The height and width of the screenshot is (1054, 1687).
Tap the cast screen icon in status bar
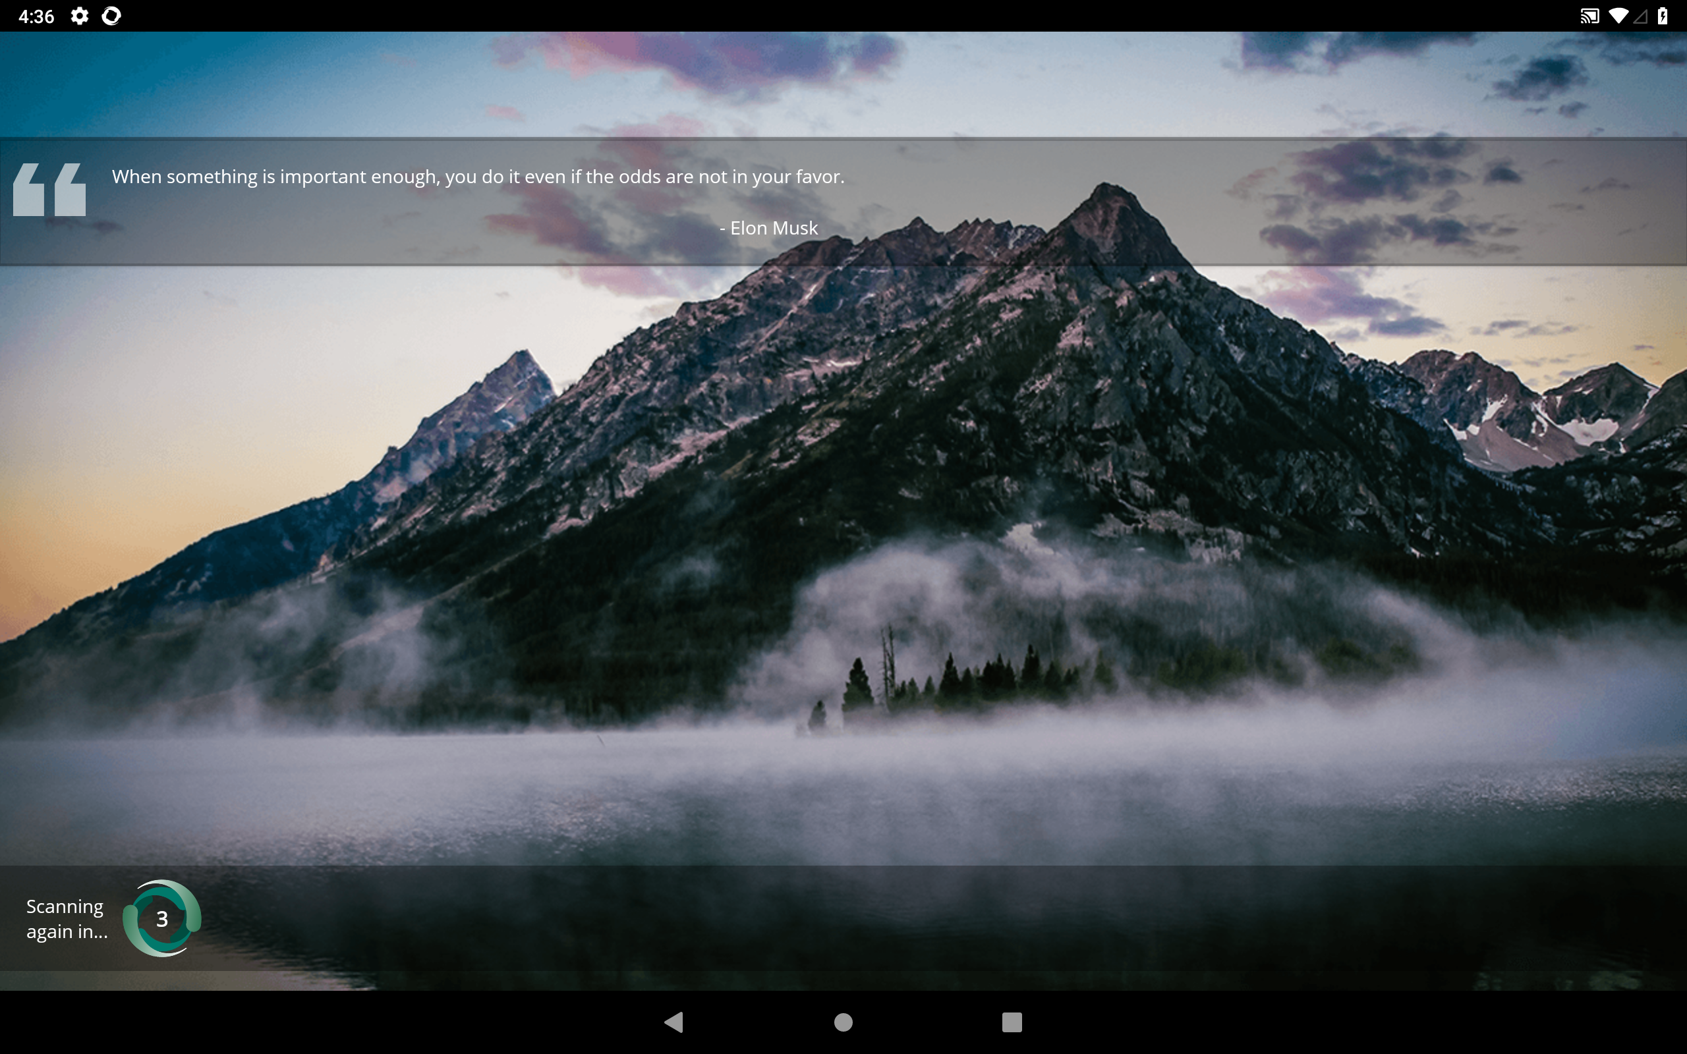pyautogui.click(x=1589, y=16)
